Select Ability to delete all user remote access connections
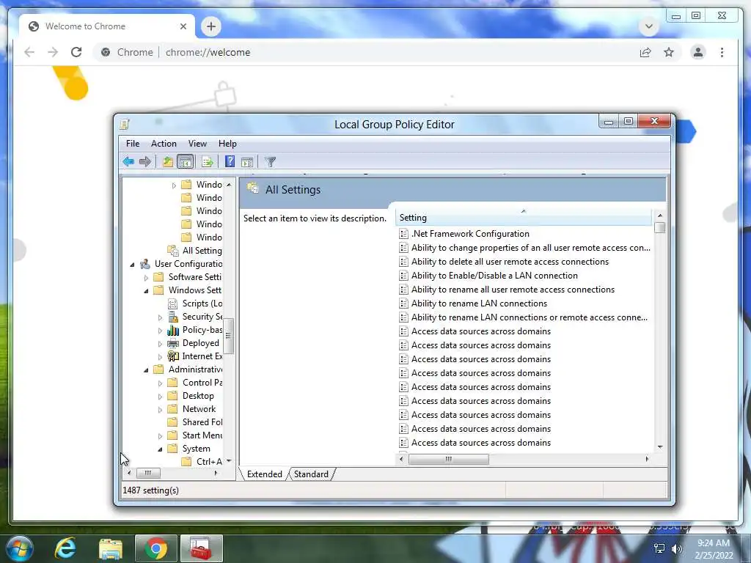 point(510,262)
